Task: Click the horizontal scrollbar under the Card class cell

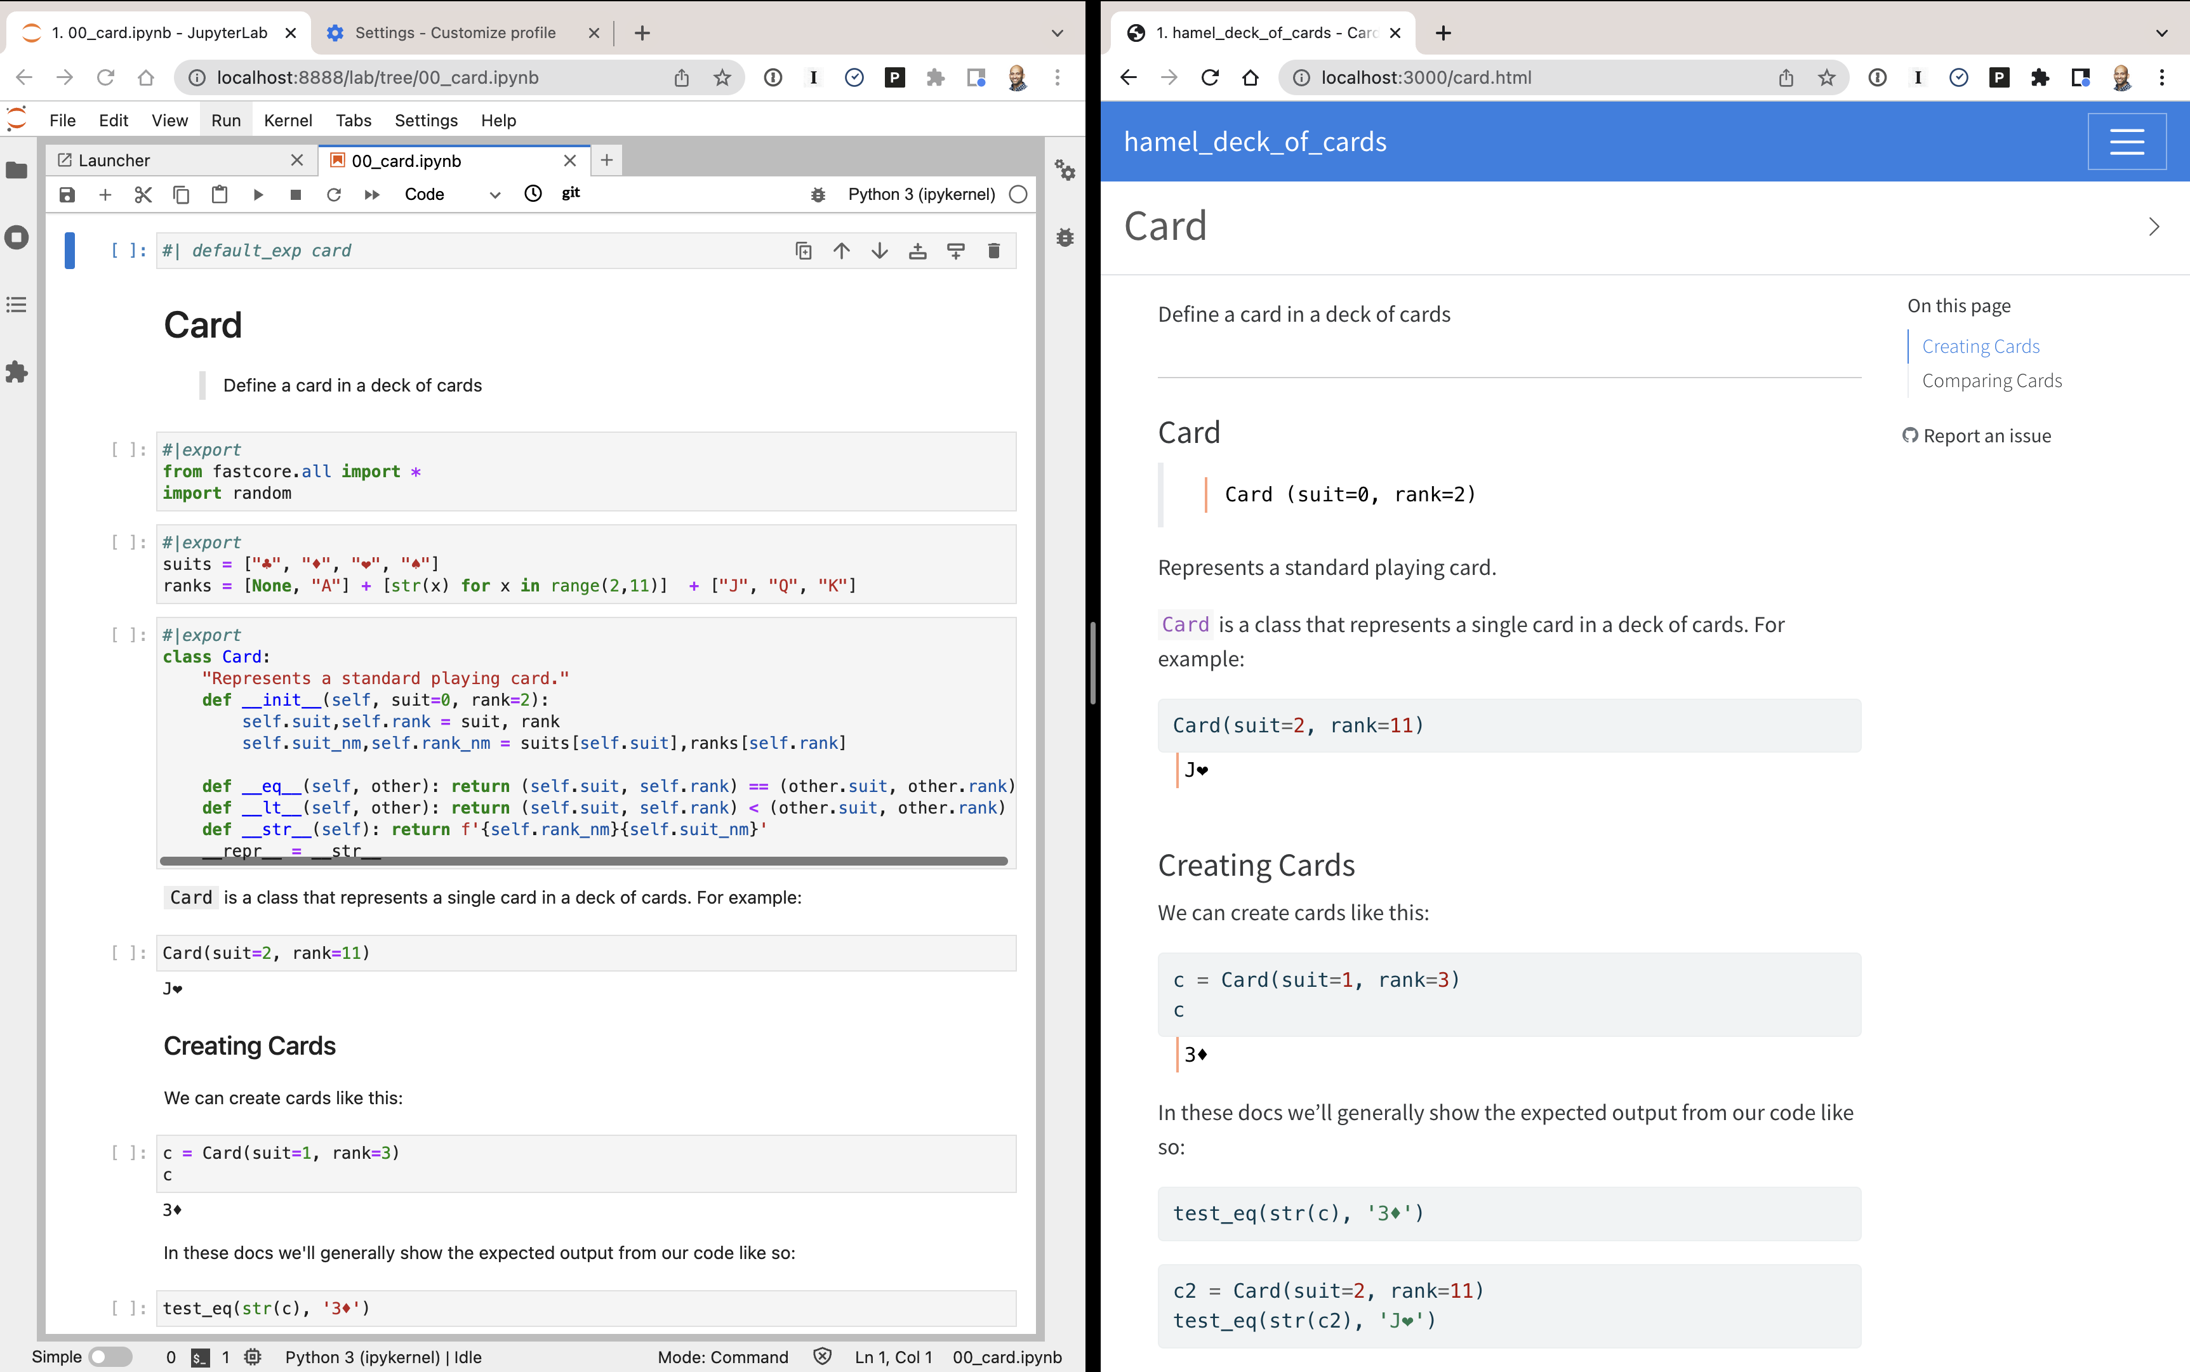Action: coord(583,861)
